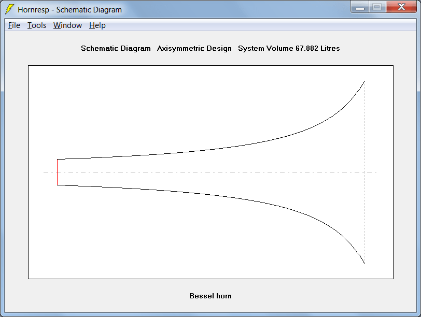
Task: Close the Hornresp Schematic Diagram window
Action: [x=401, y=7]
